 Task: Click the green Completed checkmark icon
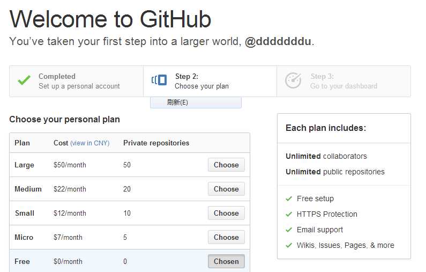24,81
